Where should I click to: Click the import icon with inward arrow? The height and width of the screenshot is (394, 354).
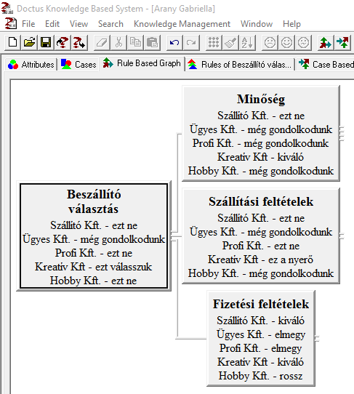coord(63,42)
